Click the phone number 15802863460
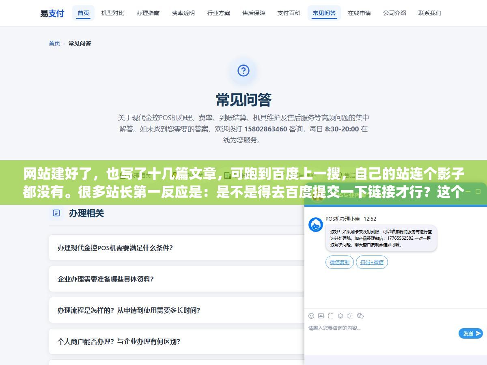The image size is (487, 365). (266, 129)
